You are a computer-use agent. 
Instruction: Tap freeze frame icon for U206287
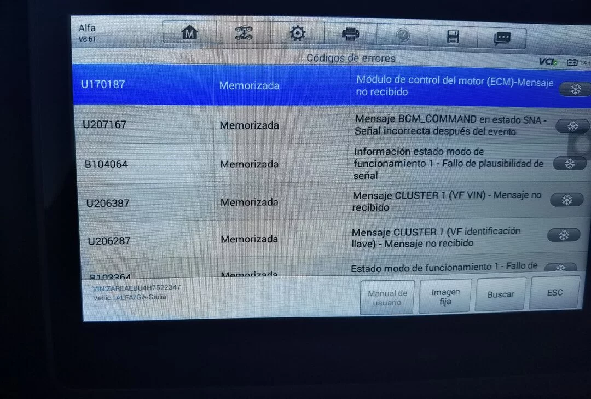point(564,235)
